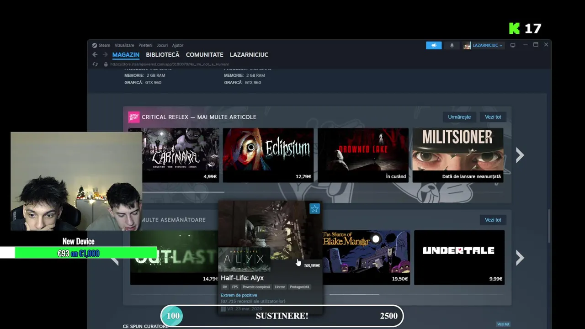Click the 9,99€ Undertale price
The height and width of the screenshot is (329, 585).
pyautogui.click(x=495, y=279)
